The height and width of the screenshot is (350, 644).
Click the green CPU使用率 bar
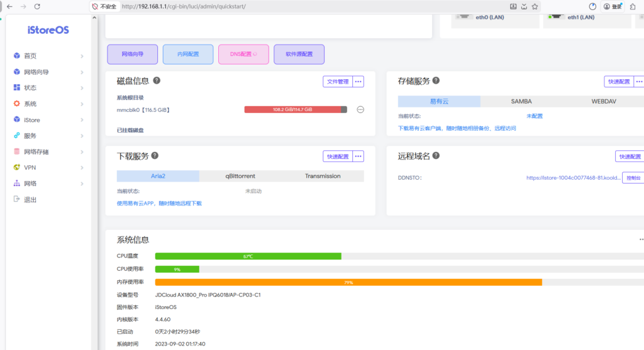point(177,269)
